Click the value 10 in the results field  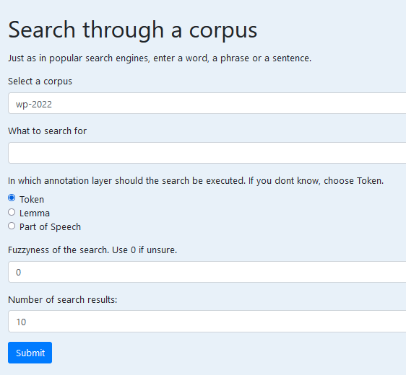pyautogui.click(x=21, y=322)
